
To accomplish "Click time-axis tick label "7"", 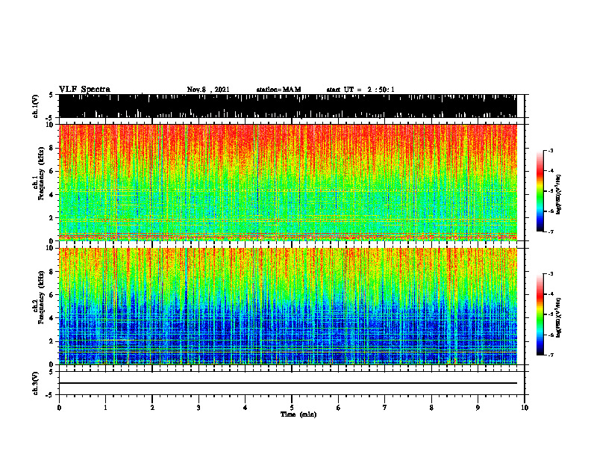I will point(385,408).
